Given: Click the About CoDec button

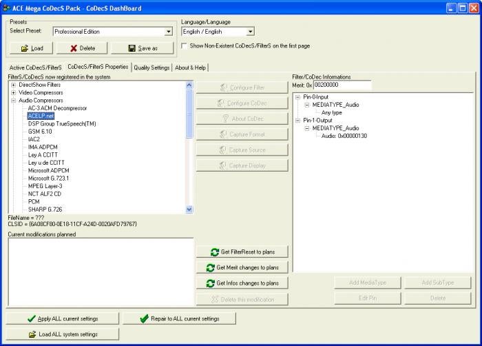Looking at the screenshot, I should 242,119.
